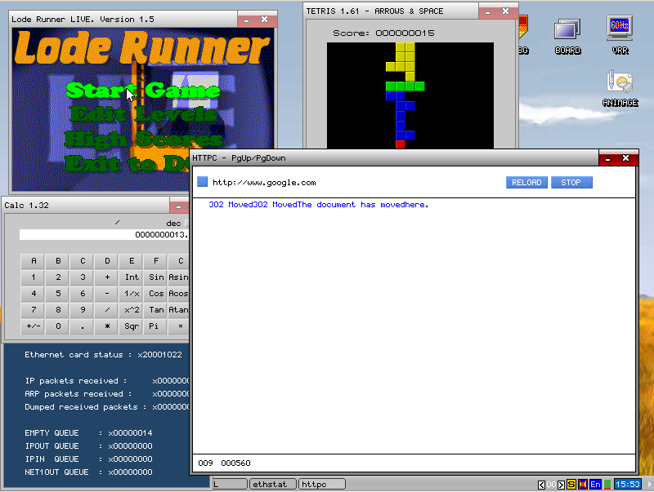Click the 2 key in Calc

pos(58,277)
